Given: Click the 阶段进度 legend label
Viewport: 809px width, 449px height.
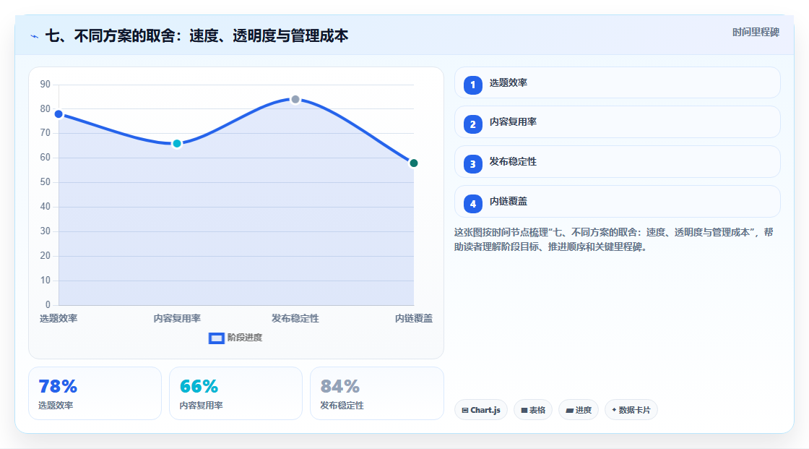Looking at the screenshot, I should (245, 338).
